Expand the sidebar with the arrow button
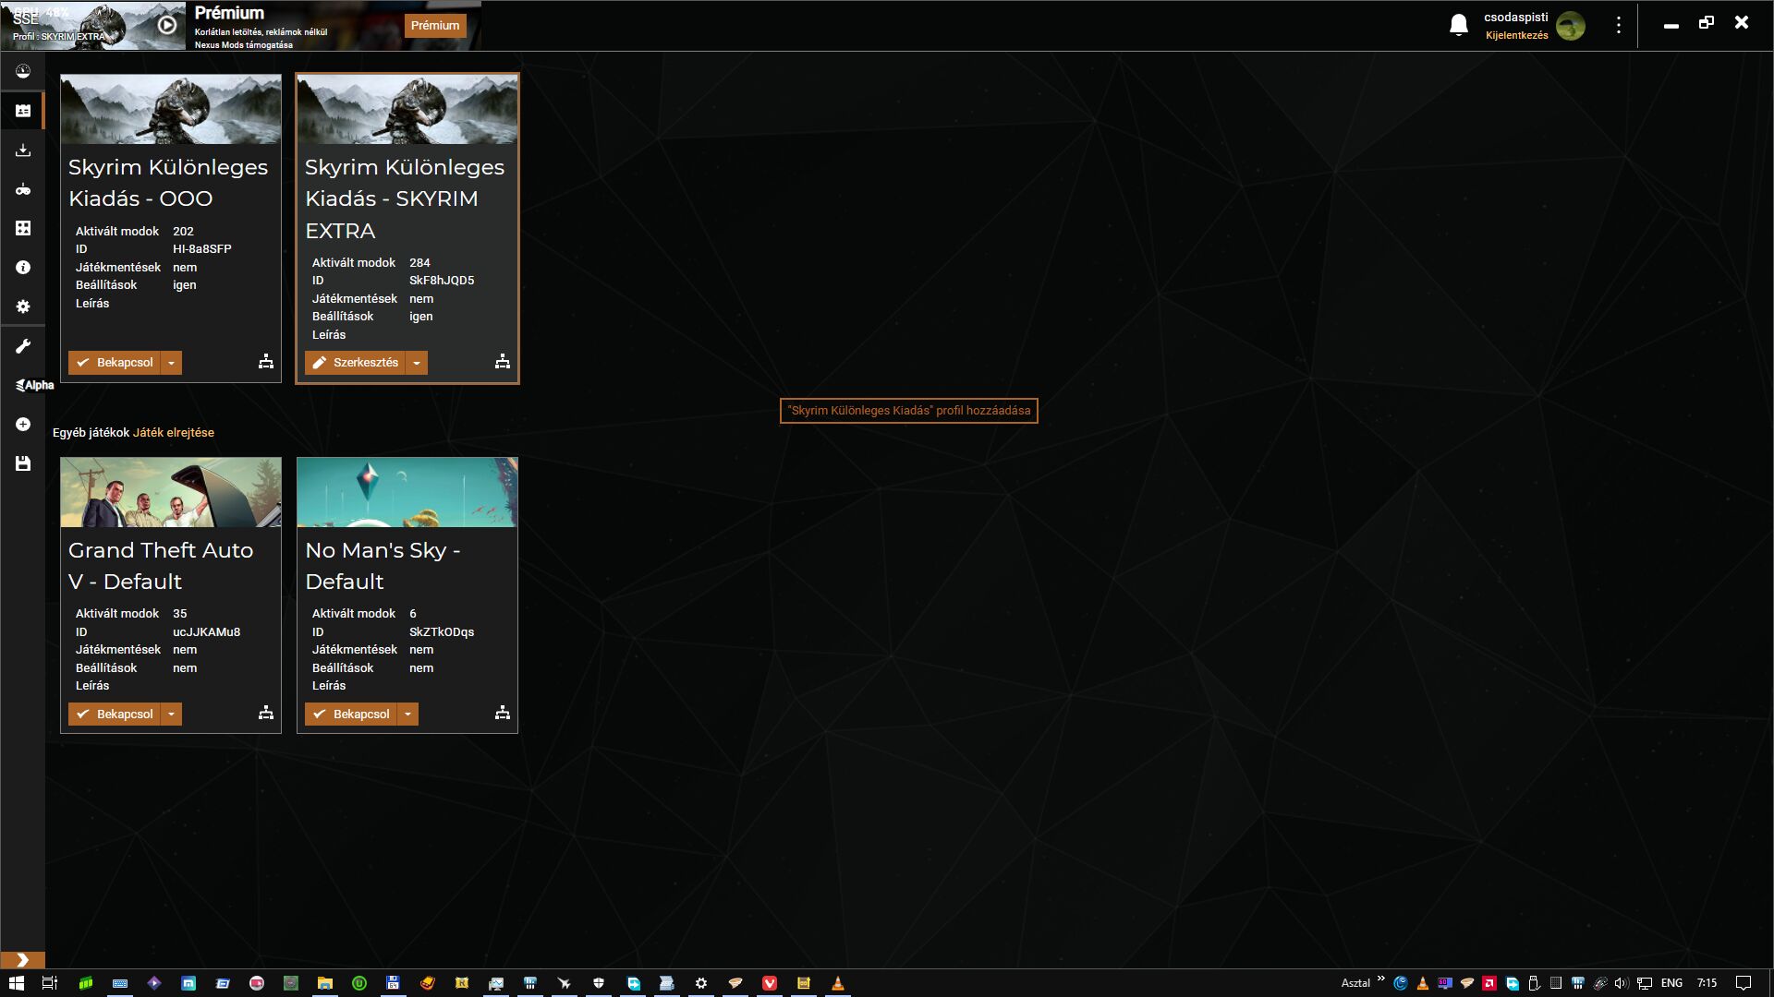 [22, 960]
